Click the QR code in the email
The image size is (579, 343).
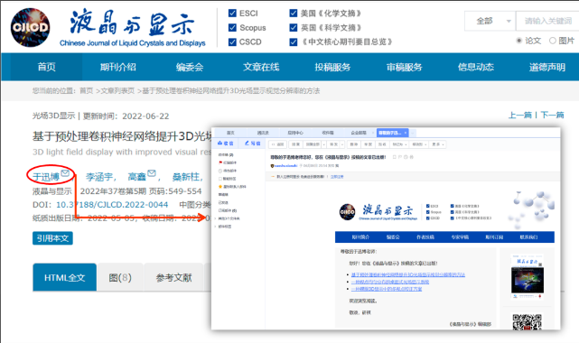tap(527, 321)
